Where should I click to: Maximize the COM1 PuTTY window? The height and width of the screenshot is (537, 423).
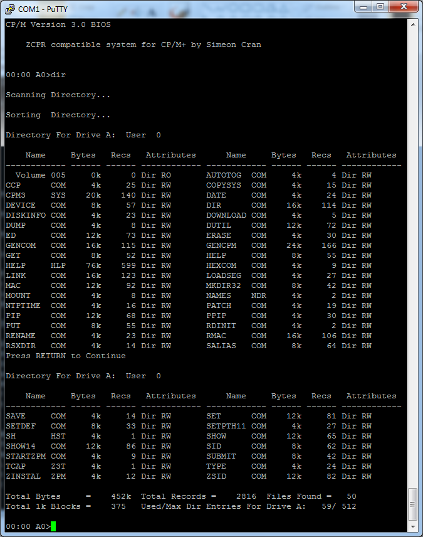[x=380, y=7]
